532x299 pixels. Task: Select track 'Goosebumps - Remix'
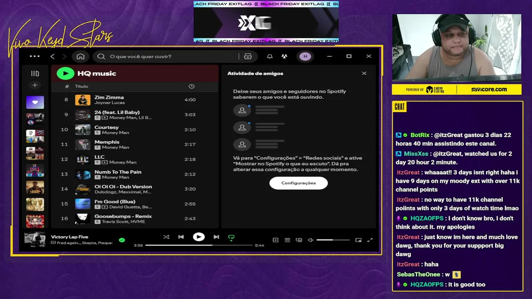pyautogui.click(x=123, y=216)
